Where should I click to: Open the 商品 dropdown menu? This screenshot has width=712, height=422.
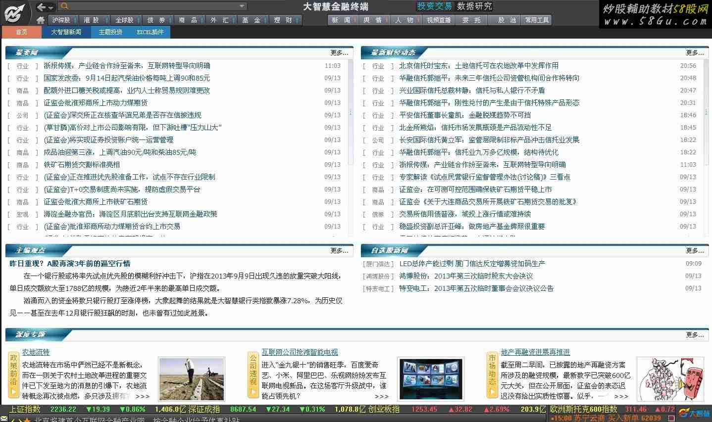point(190,20)
